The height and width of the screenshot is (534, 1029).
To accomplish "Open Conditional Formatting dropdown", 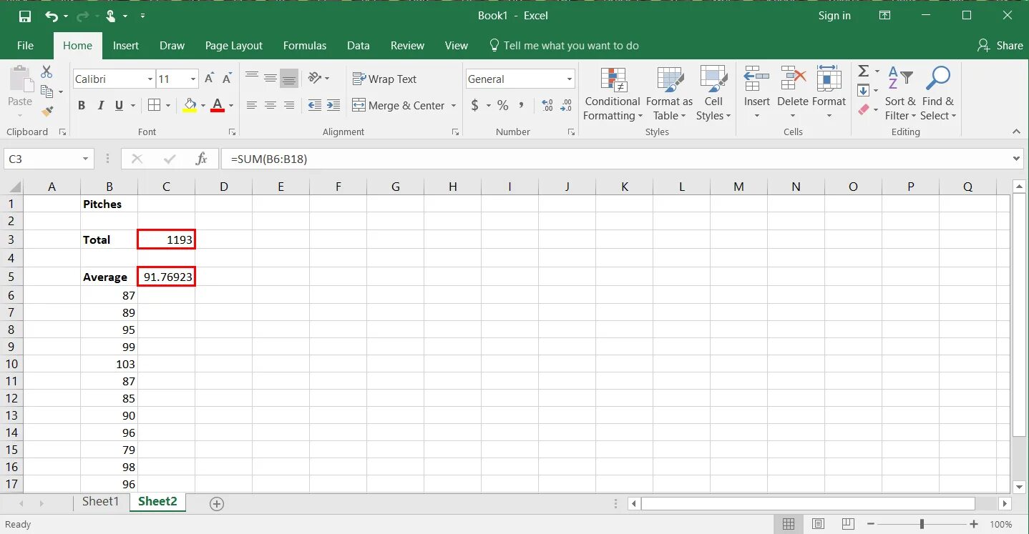I will [x=612, y=94].
